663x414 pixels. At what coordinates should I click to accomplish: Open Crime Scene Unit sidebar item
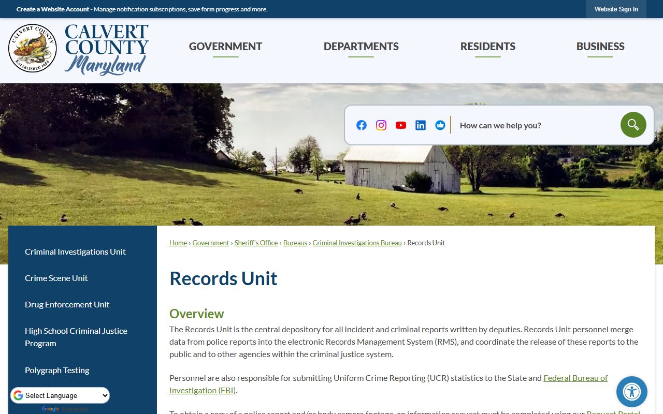click(x=56, y=278)
